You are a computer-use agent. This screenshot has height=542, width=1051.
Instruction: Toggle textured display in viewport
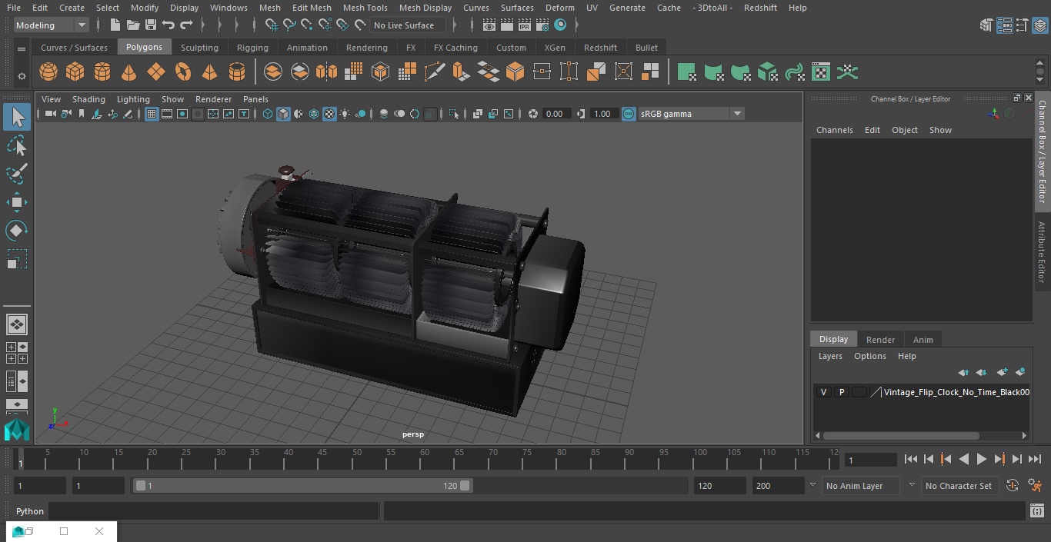click(x=329, y=114)
